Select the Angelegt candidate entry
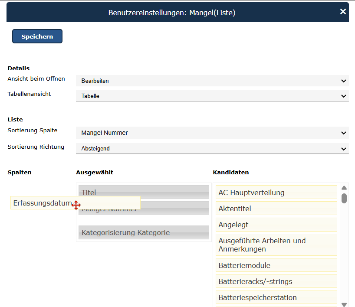355x307 pixels. [276, 225]
